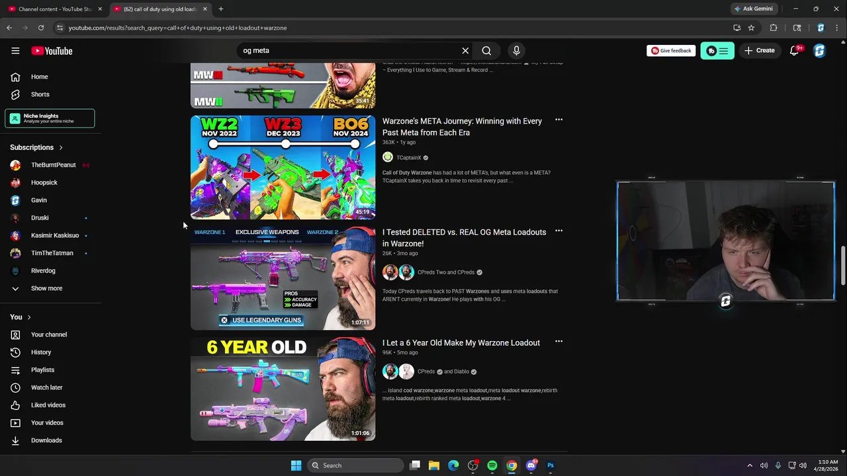
Task: Open TimTheTatman subscription
Action: pyautogui.click(x=50, y=253)
